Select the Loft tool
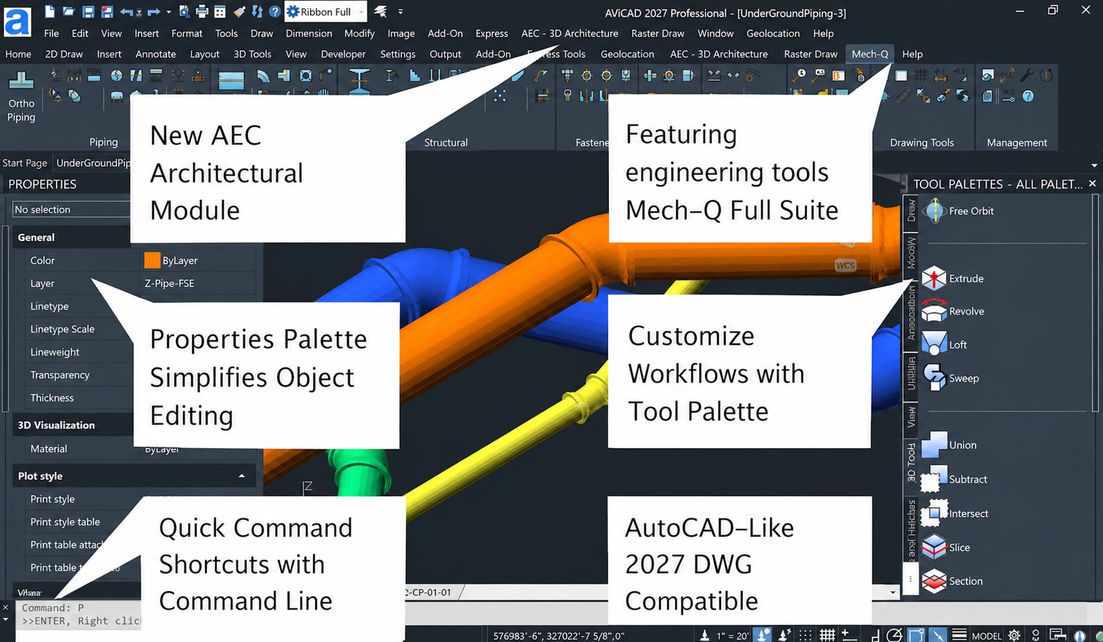Image resolution: width=1103 pixels, height=642 pixels. click(x=945, y=344)
